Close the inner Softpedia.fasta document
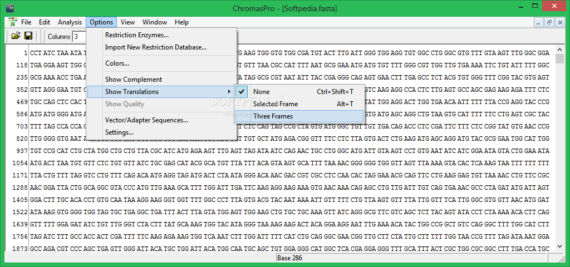The width and height of the screenshot is (570, 267). pos(559,22)
